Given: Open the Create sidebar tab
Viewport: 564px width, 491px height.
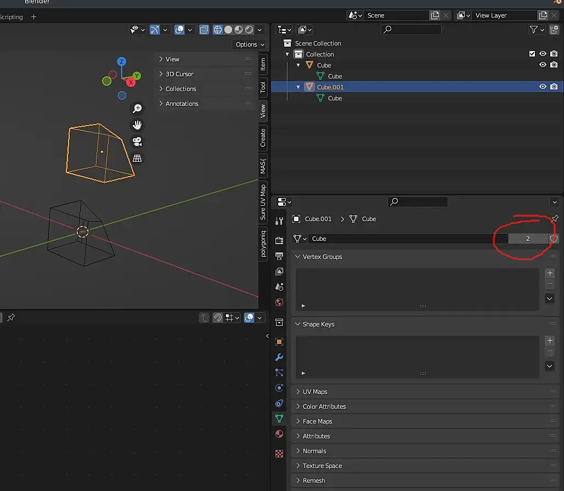Looking at the screenshot, I should (263, 137).
